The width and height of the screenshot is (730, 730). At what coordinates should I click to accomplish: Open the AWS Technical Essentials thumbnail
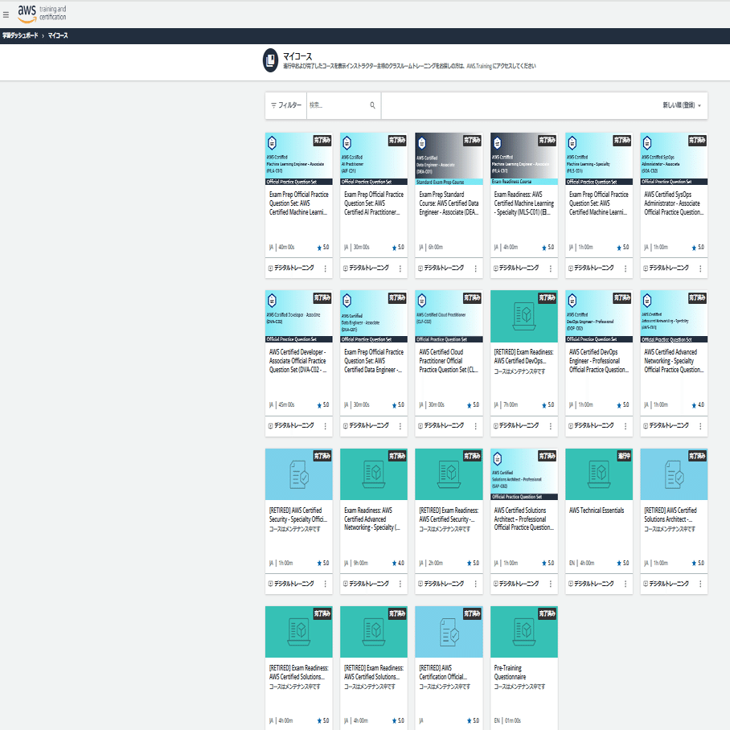click(599, 474)
